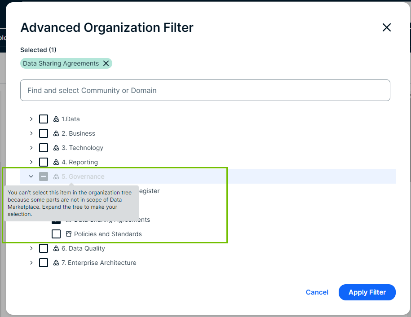
Task: Click the community icon beside 2. Business
Action: tap(56, 133)
